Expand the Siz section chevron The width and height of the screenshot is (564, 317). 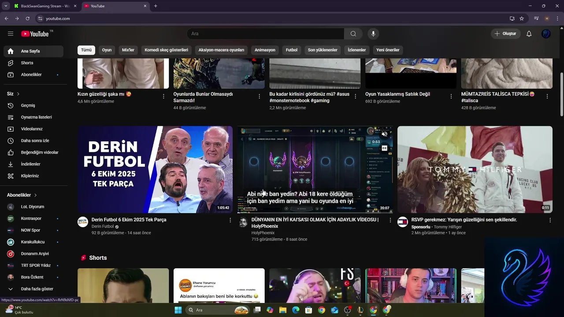point(18,94)
